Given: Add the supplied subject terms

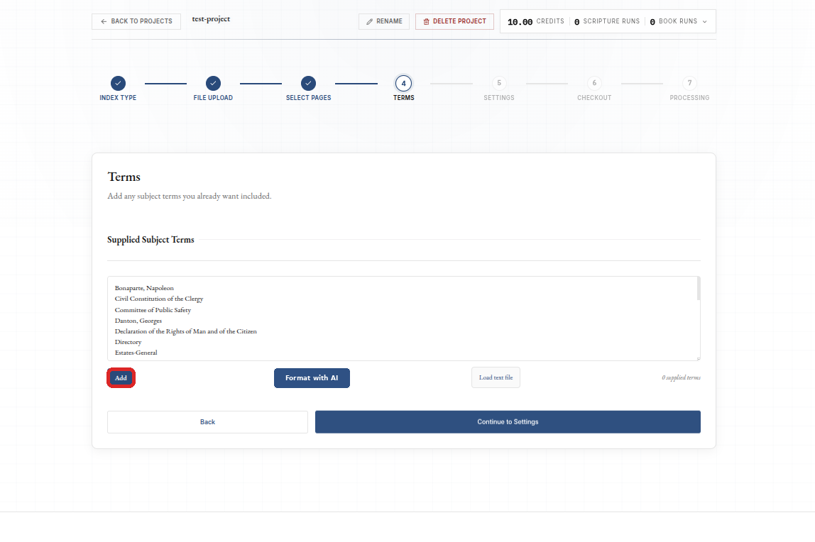Looking at the screenshot, I should click(x=121, y=378).
